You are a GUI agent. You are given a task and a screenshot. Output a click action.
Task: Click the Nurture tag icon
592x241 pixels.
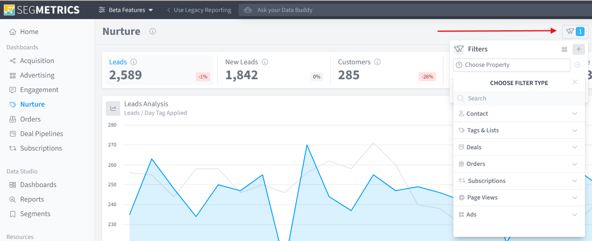tap(13, 105)
